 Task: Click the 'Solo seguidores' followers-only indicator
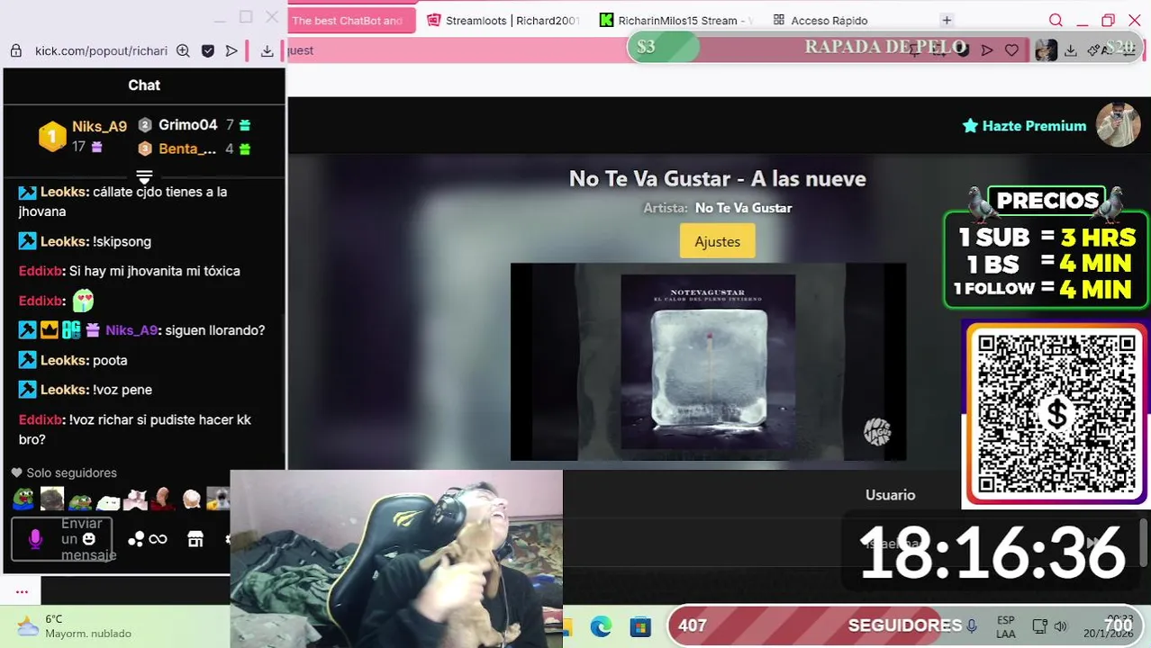tap(64, 472)
